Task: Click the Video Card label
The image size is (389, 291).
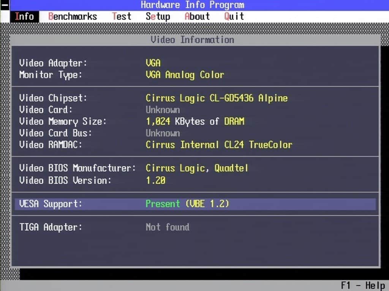Action: click(46, 110)
